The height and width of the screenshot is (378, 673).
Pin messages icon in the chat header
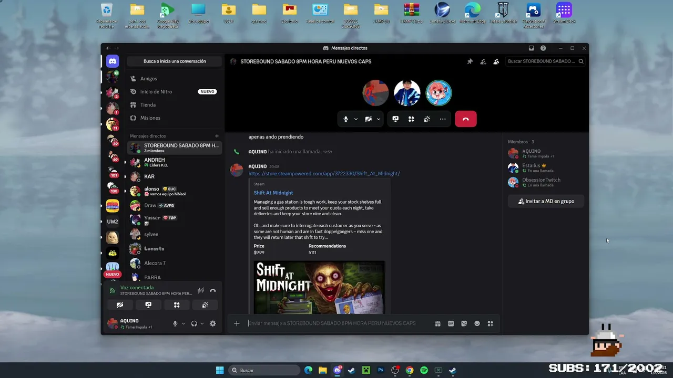tap(470, 61)
